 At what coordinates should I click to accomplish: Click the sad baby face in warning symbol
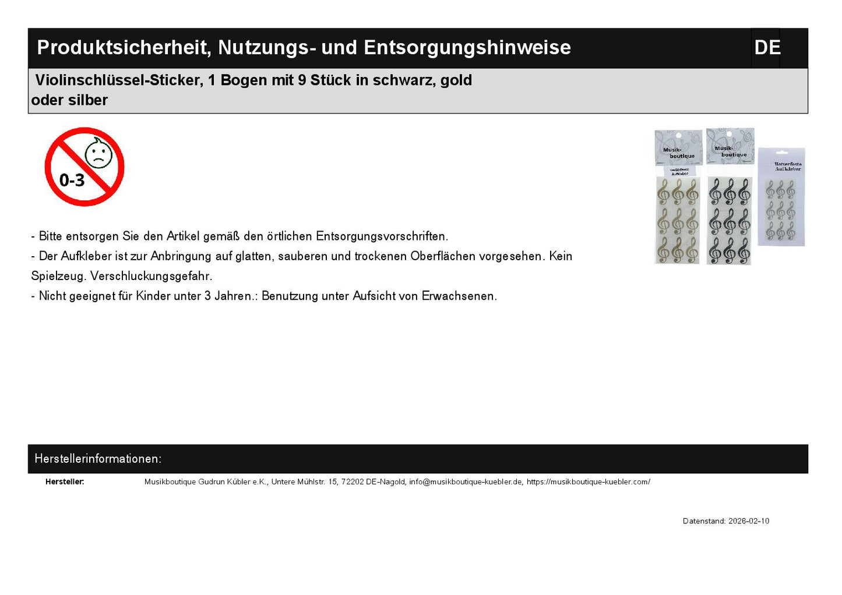click(98, 154)
